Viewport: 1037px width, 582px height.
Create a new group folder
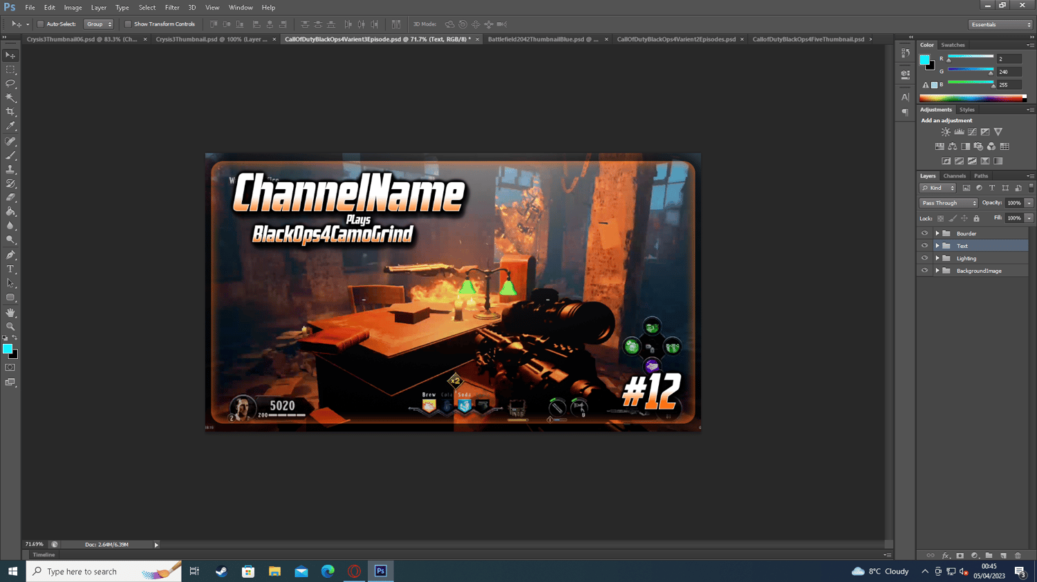[x=989, y=556]
